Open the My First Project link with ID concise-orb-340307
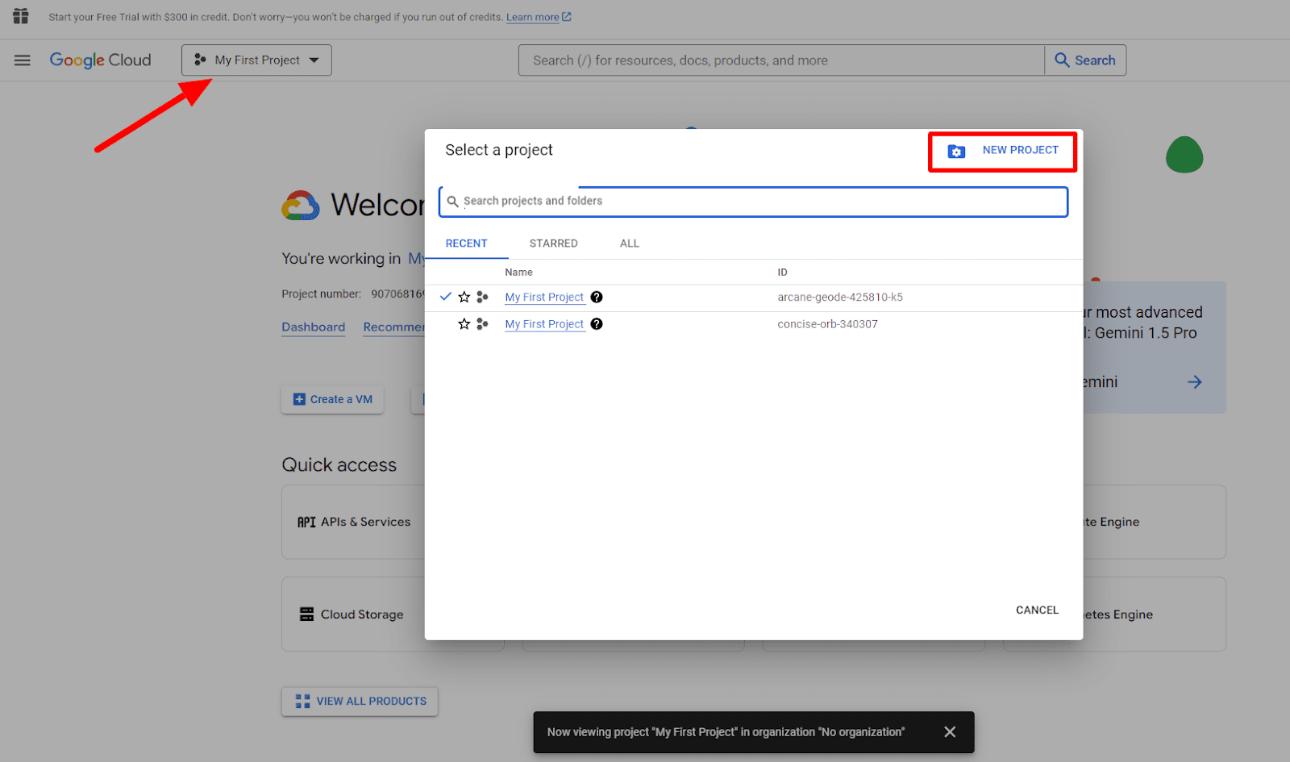 coord(544,324)
